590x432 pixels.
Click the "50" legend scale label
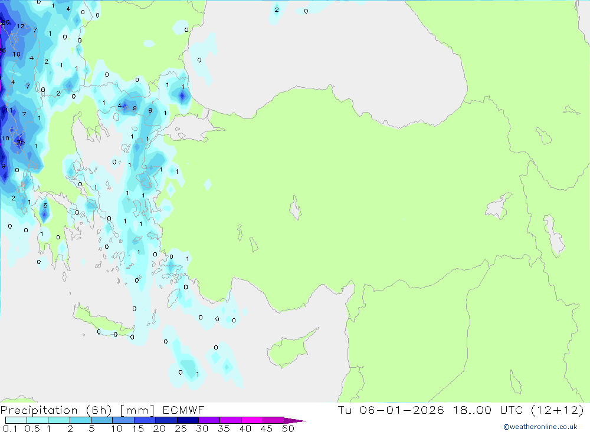(x=288, y=428)
